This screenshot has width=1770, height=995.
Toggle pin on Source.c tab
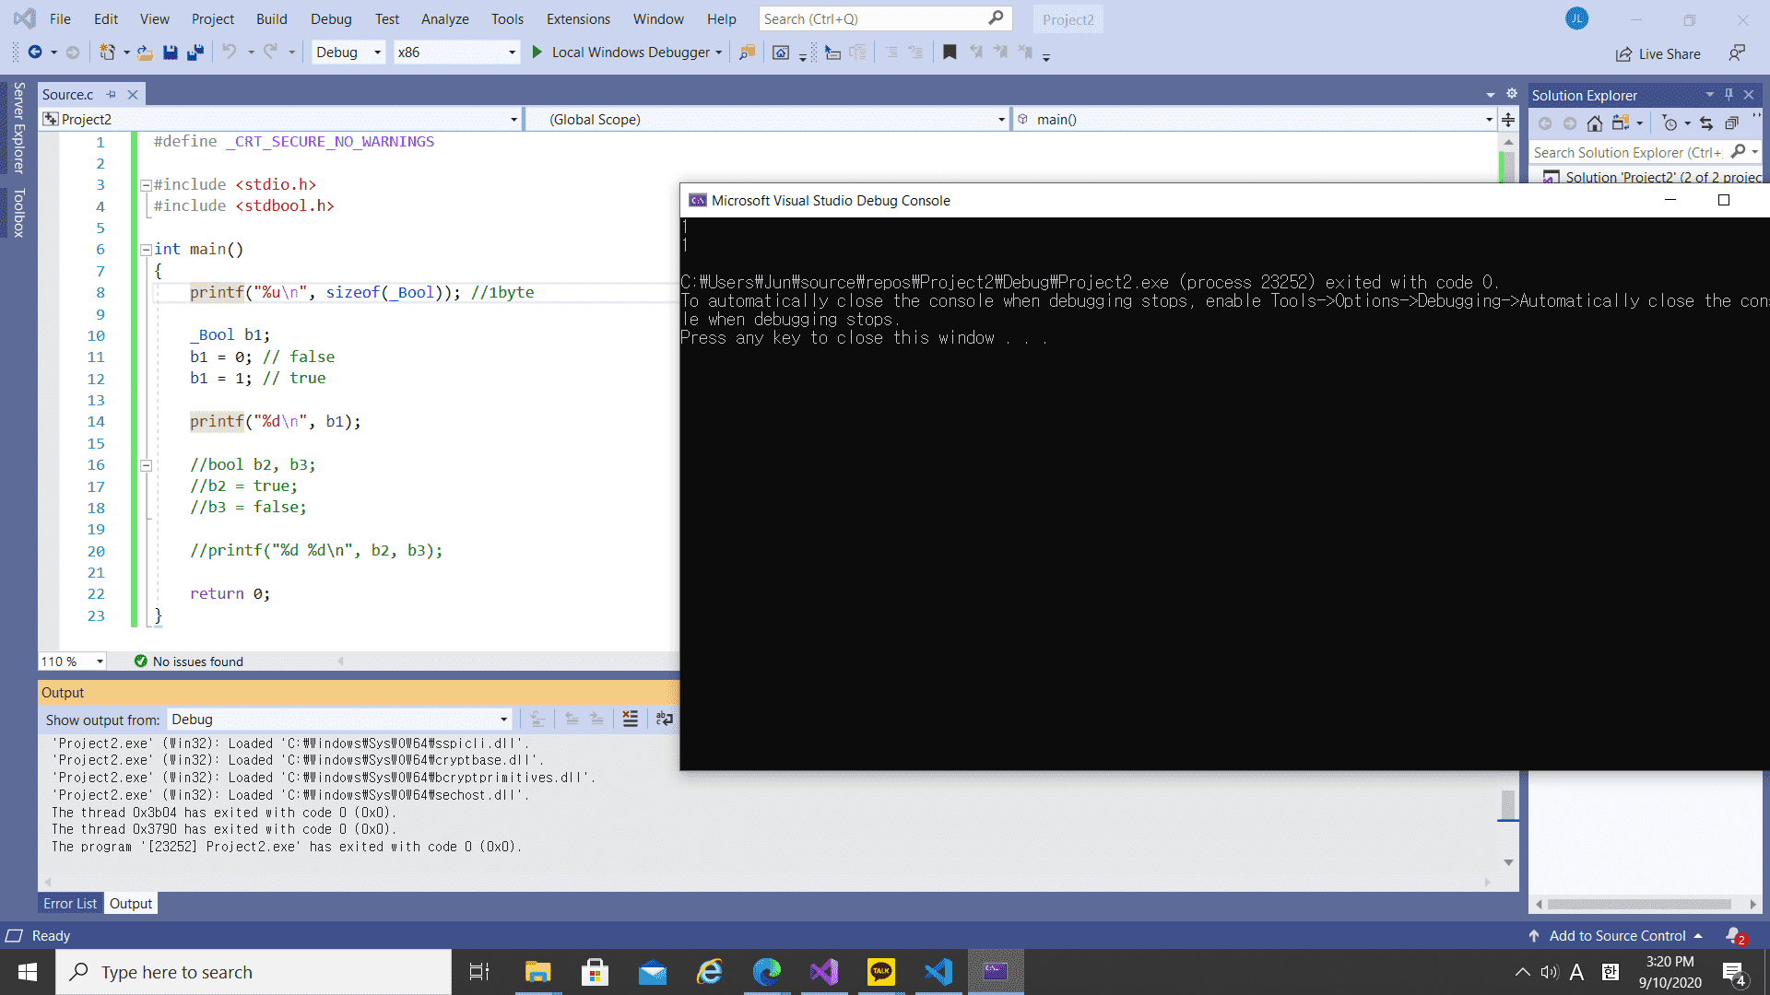pos(112,94)
